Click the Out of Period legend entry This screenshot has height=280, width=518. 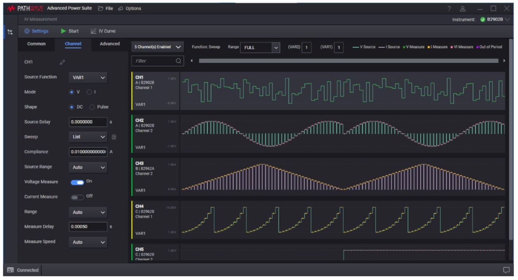(x=489, y=47)
